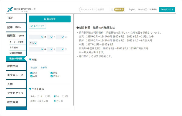Open the 現代用語 tab

(x=16, y=66)
